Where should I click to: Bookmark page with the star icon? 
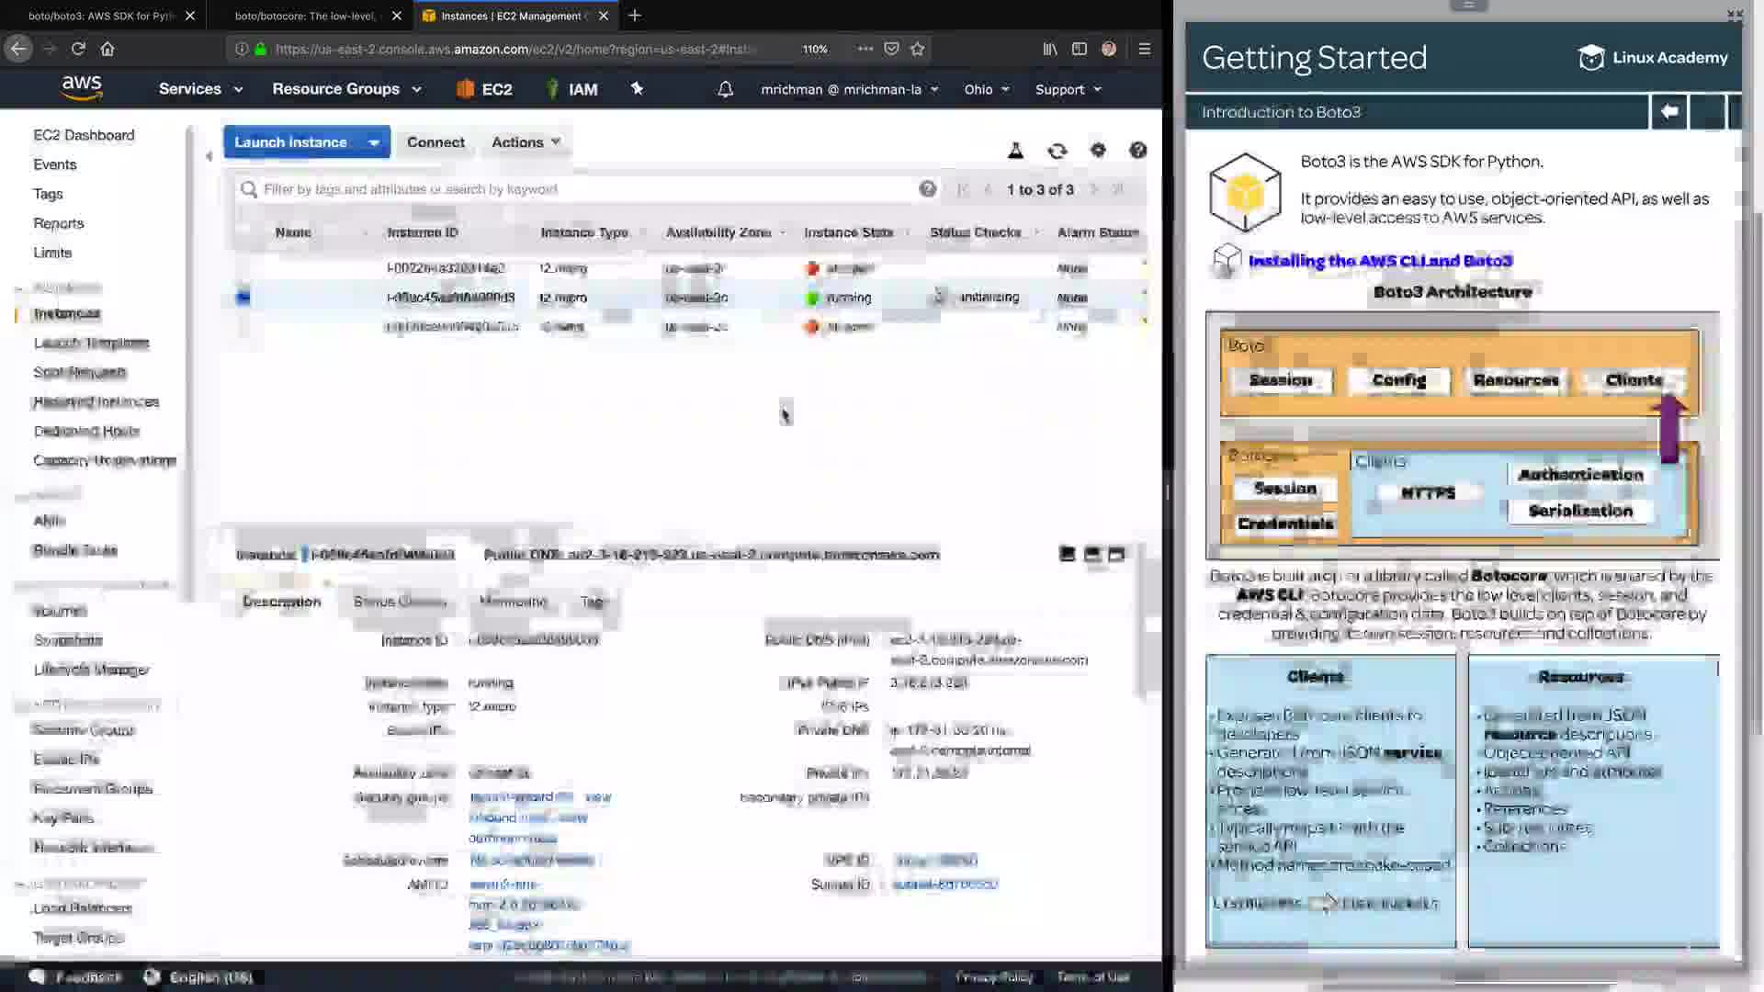[x=917, y=49]
